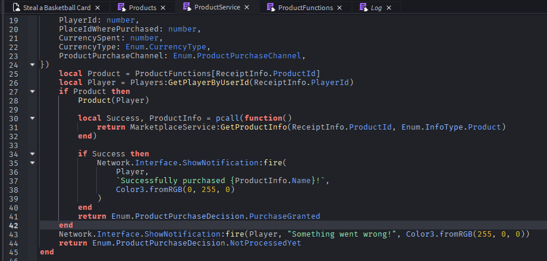Viewport: 547px width, 261px height.
Task: Click 'pcall' on line 30
Action: pyautogui.click(x=228, y=118)
